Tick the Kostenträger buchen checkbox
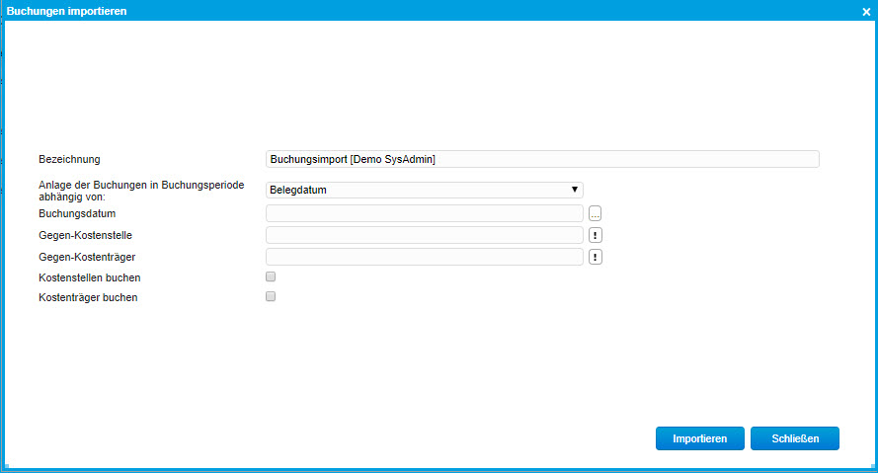 click(271, 296)
